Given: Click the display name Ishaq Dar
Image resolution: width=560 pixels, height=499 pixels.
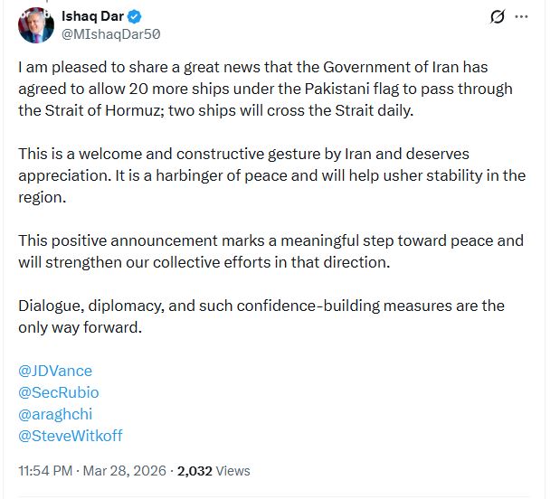Looking at the screenshot, I should tap(92, 16).
